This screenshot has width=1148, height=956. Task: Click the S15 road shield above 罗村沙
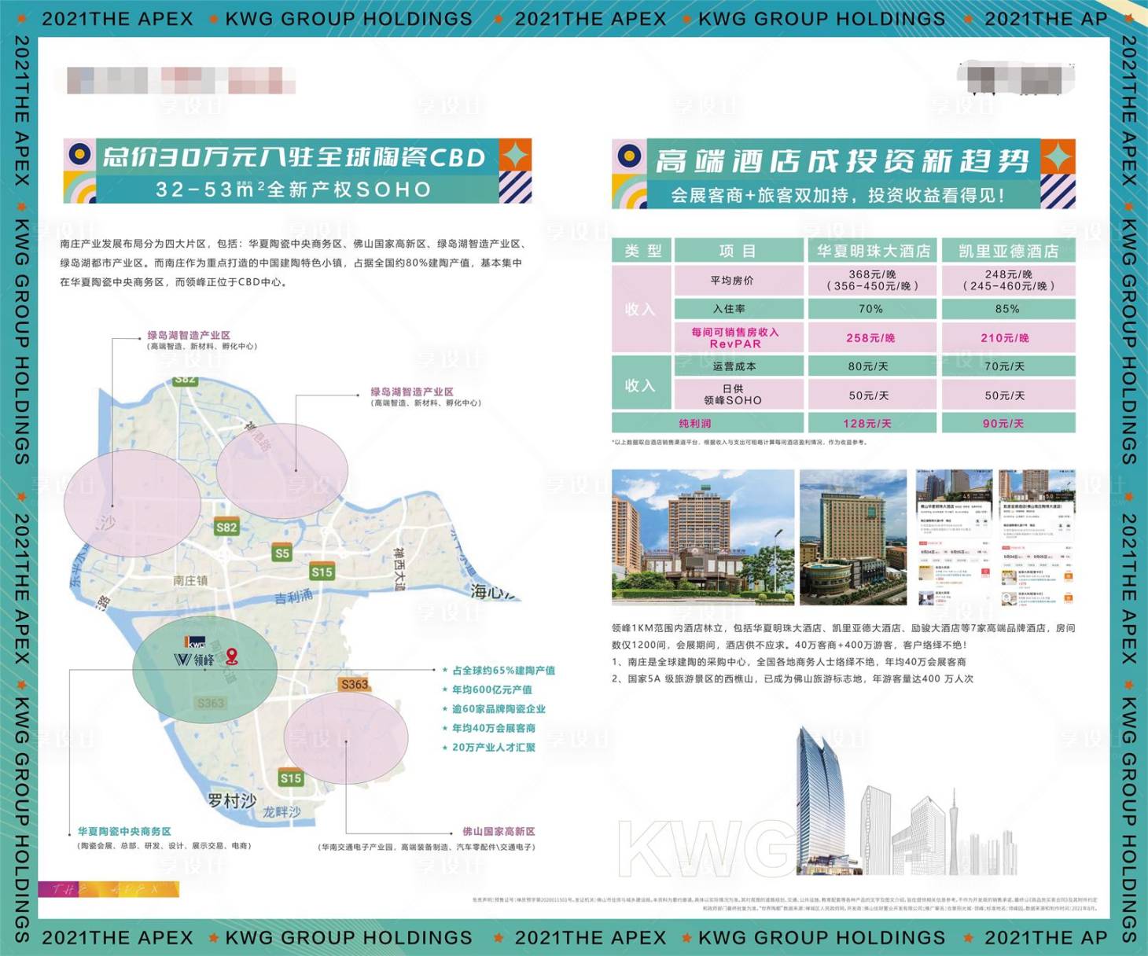291,778
